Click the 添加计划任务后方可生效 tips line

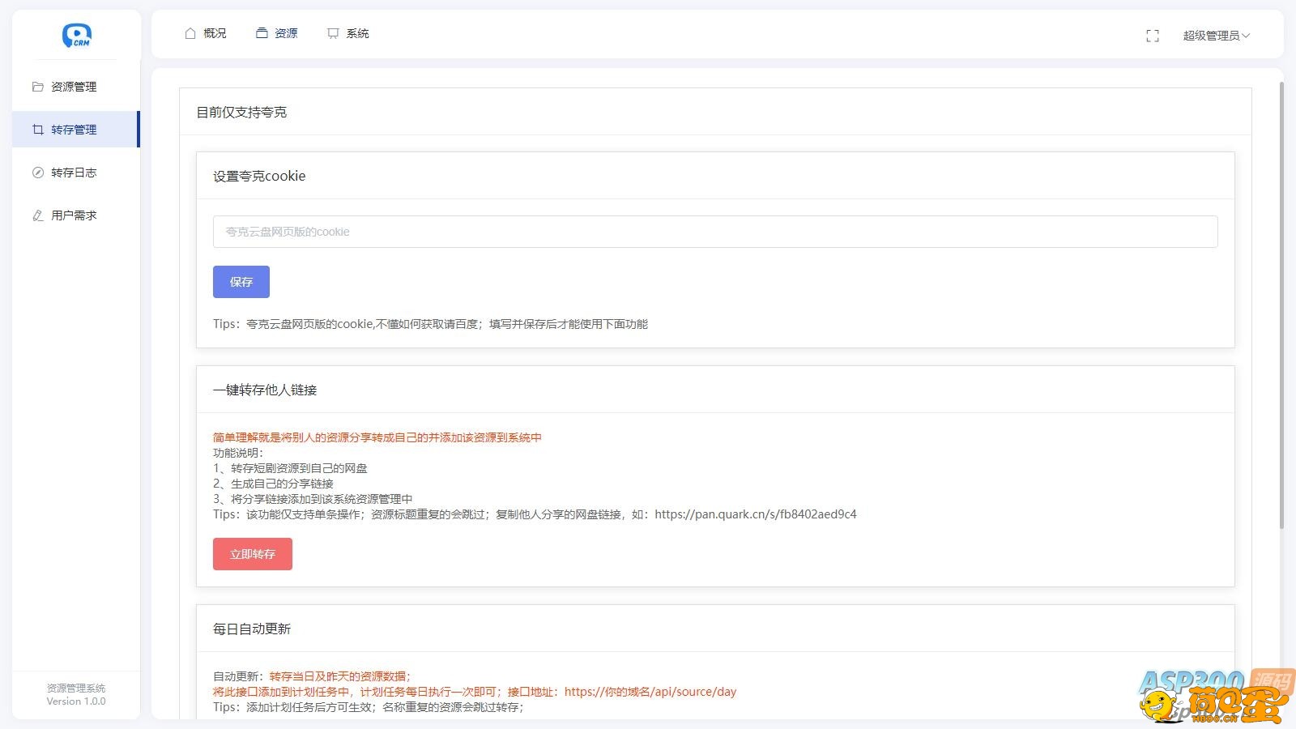tap(369, 707)
